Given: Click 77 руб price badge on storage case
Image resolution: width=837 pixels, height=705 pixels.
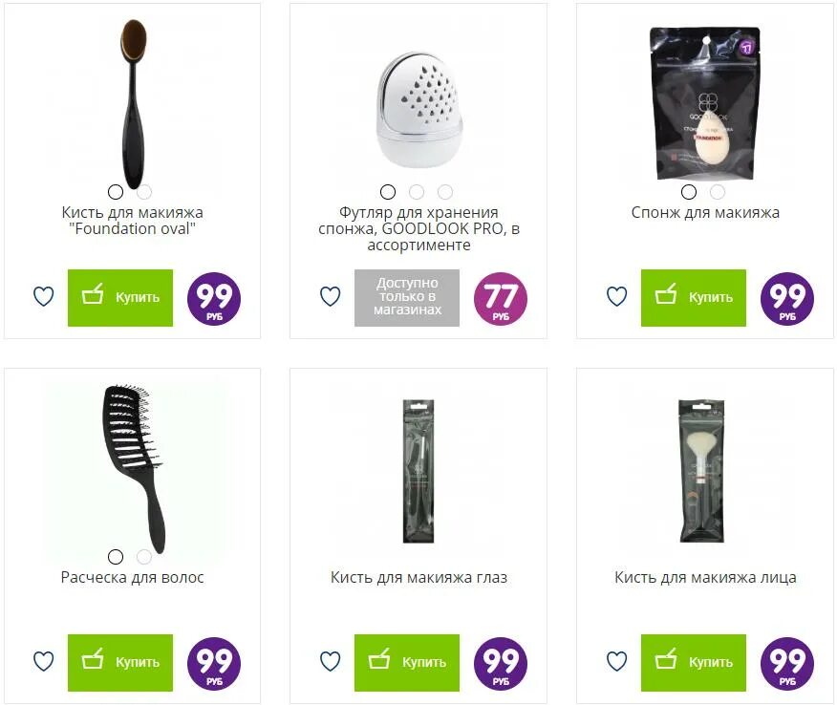Looking at the screenshot, I should 501,298.
